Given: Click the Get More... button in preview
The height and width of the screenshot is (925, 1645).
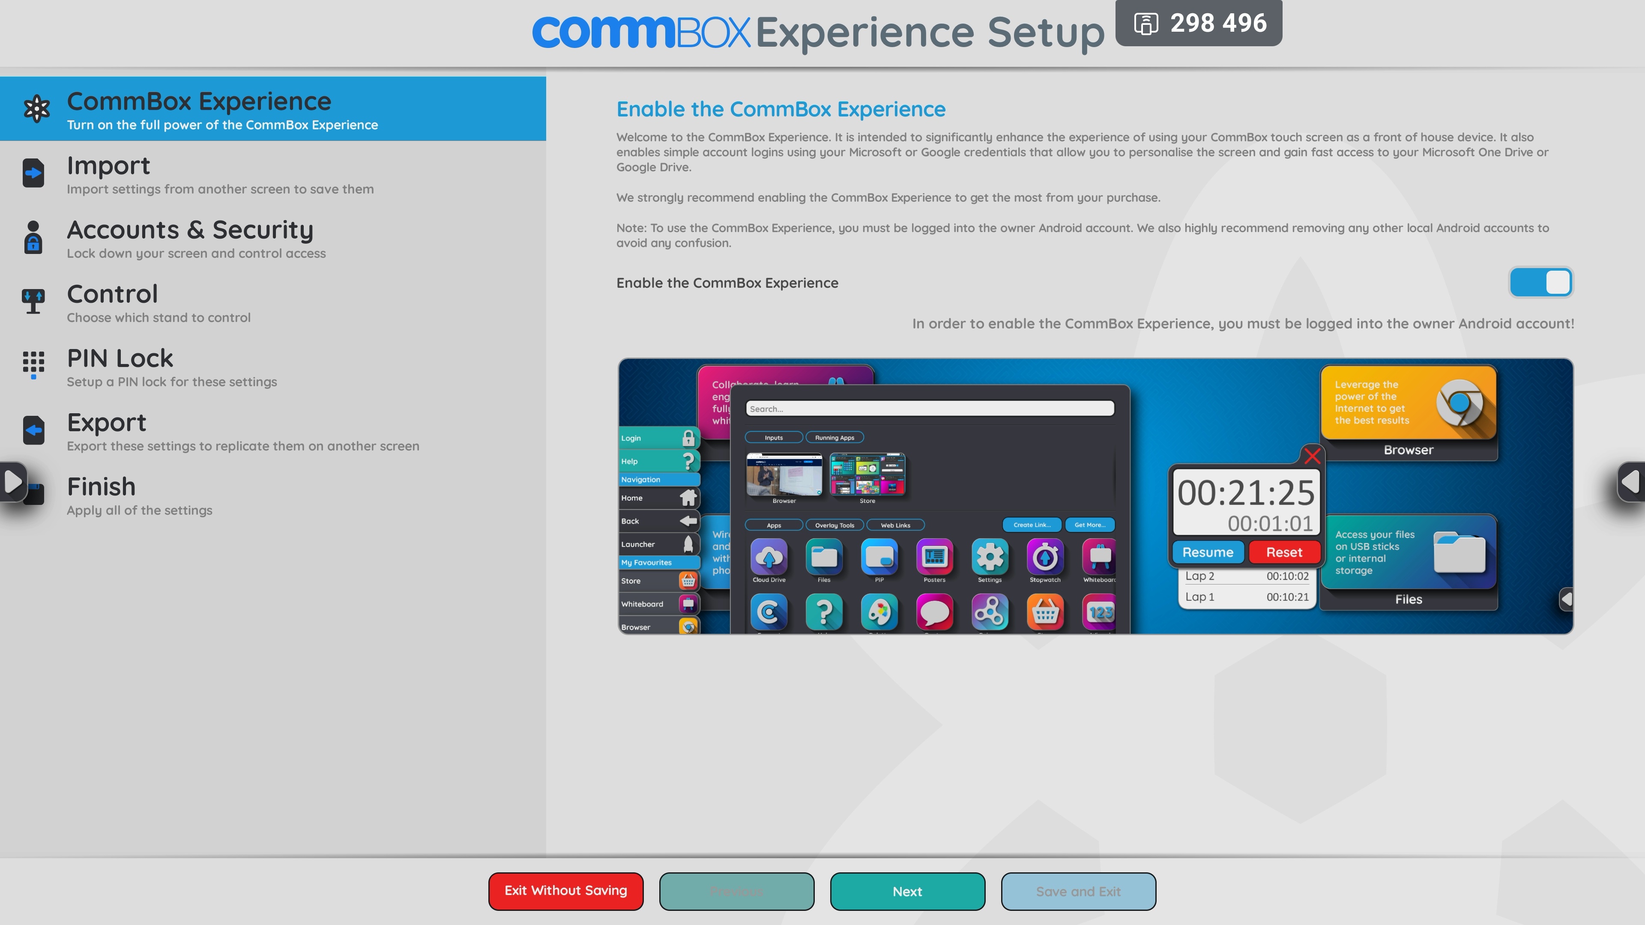Looking at the screenshot, I should coord(1089,525).
